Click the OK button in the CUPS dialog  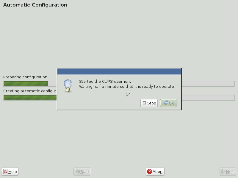[169, 103]
